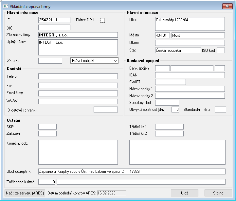Click the Zkratka input field
Image resolution: width=236 pixels, height=201 pixels.
tap(50, 61)
